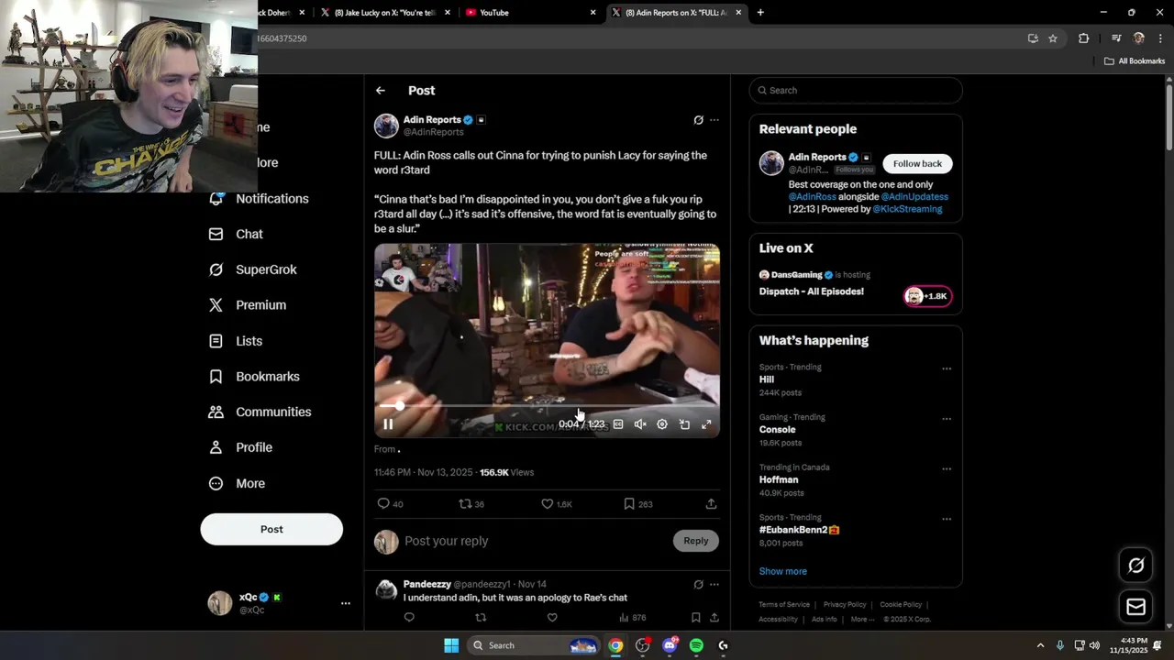Like Pandeezzy's comment
This screenshot has height=660, width=1174.
552,618
